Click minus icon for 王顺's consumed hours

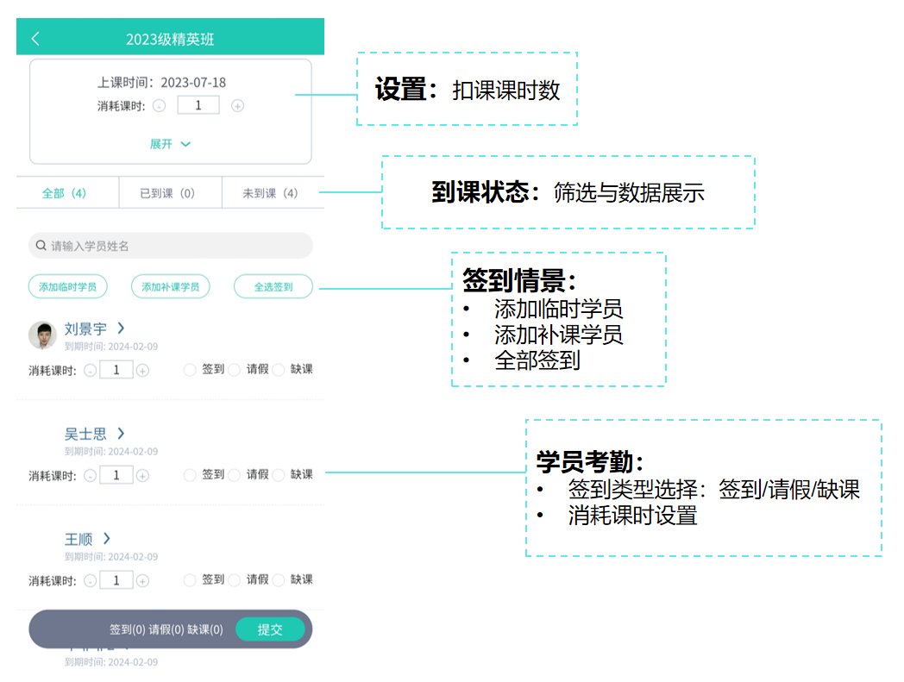tap(90, 580)
